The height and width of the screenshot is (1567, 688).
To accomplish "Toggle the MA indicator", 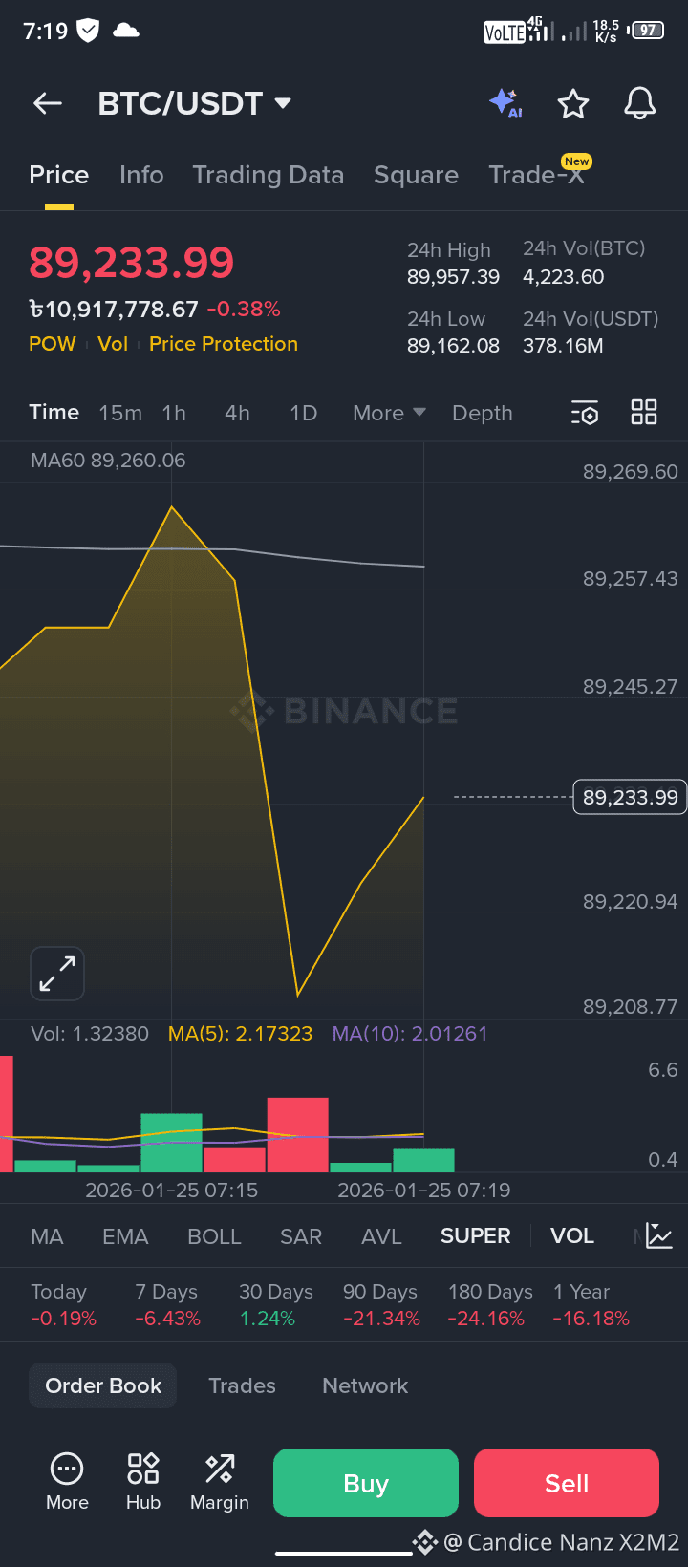I will [47, 1236].
